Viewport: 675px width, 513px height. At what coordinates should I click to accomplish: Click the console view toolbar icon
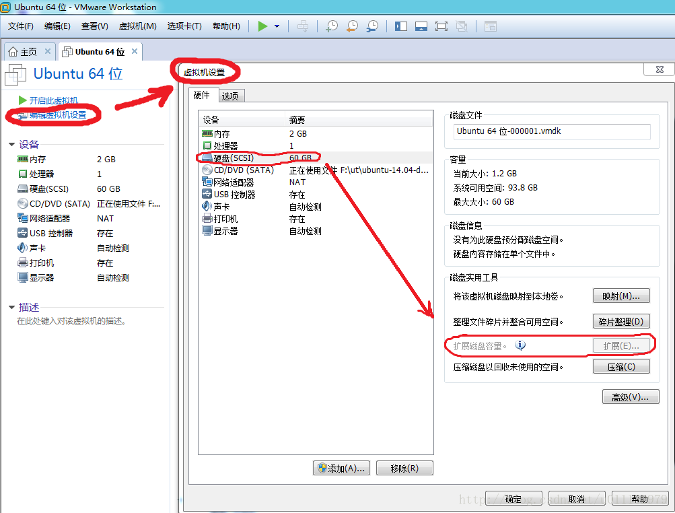click(491, 26)
